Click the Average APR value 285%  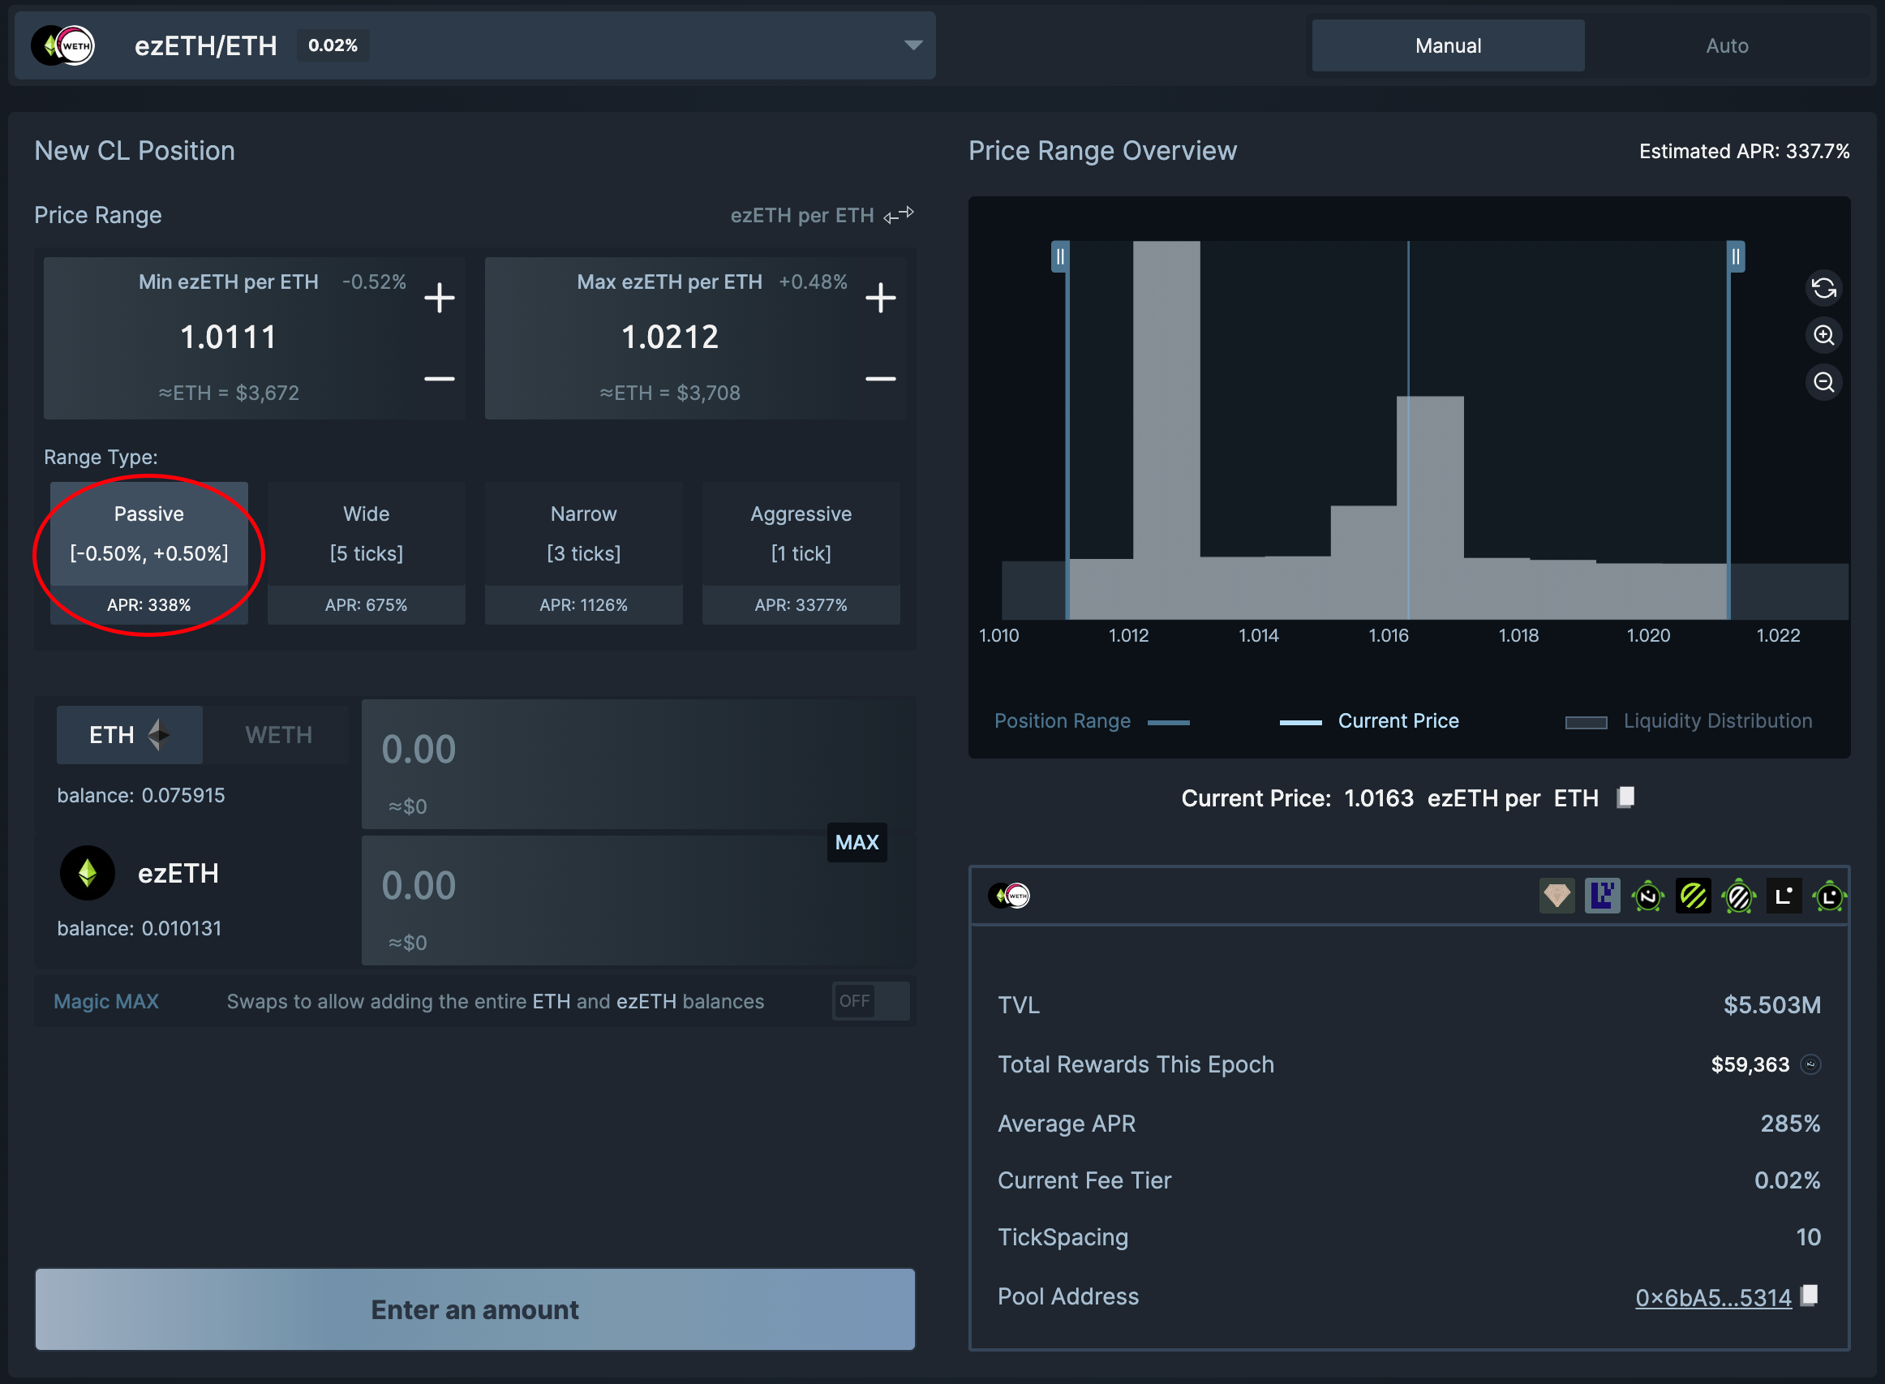pyautogui.click(x=1789, y=1124)
